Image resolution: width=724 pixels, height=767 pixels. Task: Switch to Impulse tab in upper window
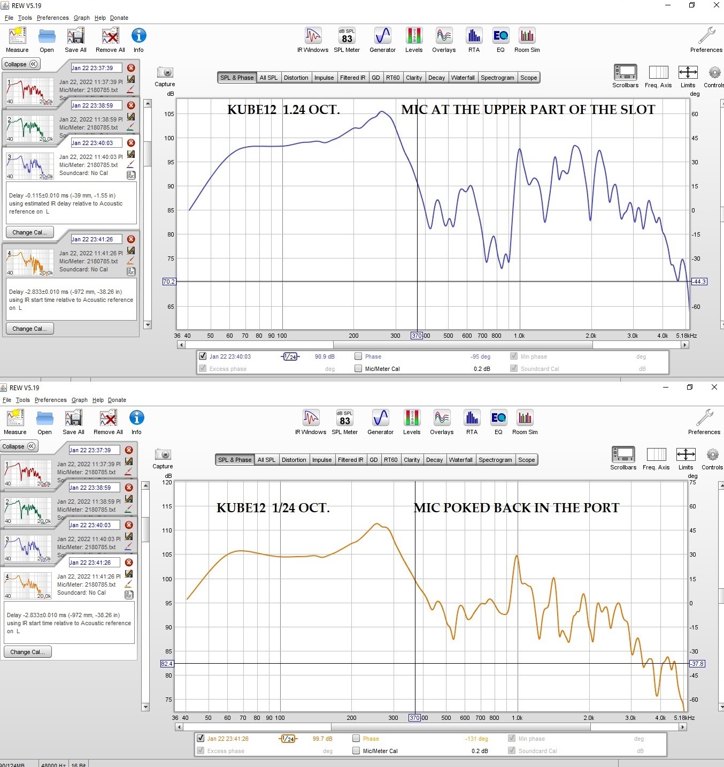324,78
